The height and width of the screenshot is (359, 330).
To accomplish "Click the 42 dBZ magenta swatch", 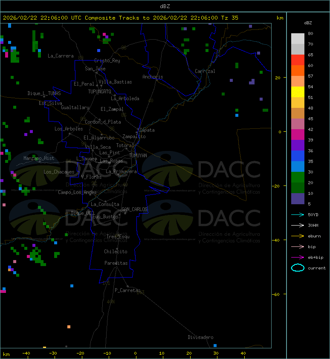I will point(298,134).
